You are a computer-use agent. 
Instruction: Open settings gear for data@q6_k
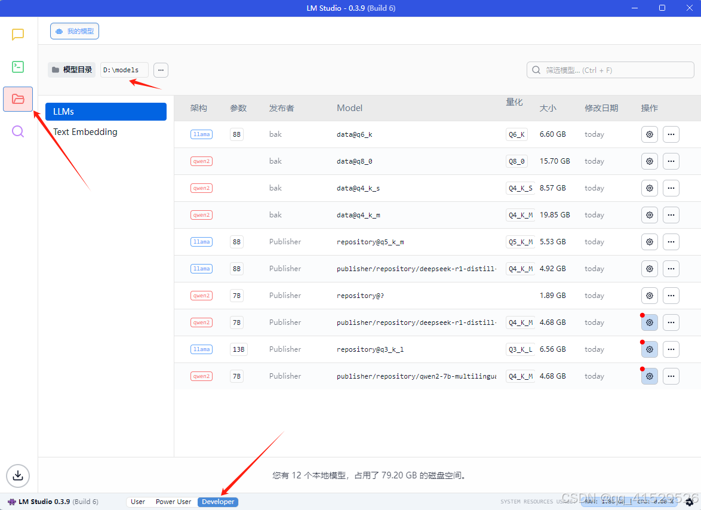pos(650,134)
